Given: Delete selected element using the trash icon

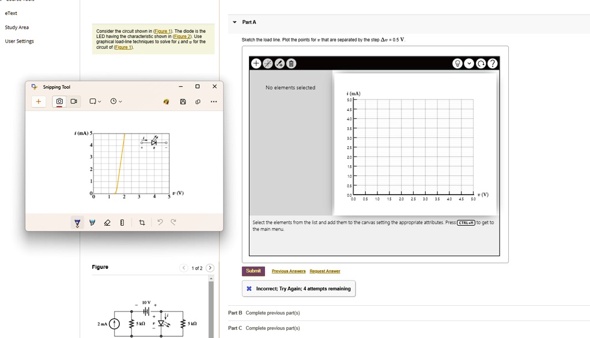Looking at the screenshot, I should point(291,63).
